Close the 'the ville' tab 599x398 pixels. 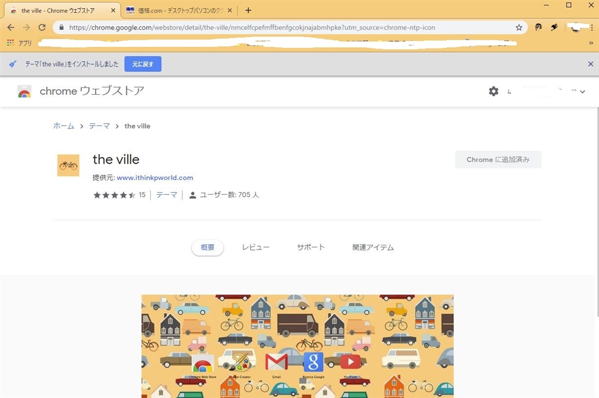(113, 11)
